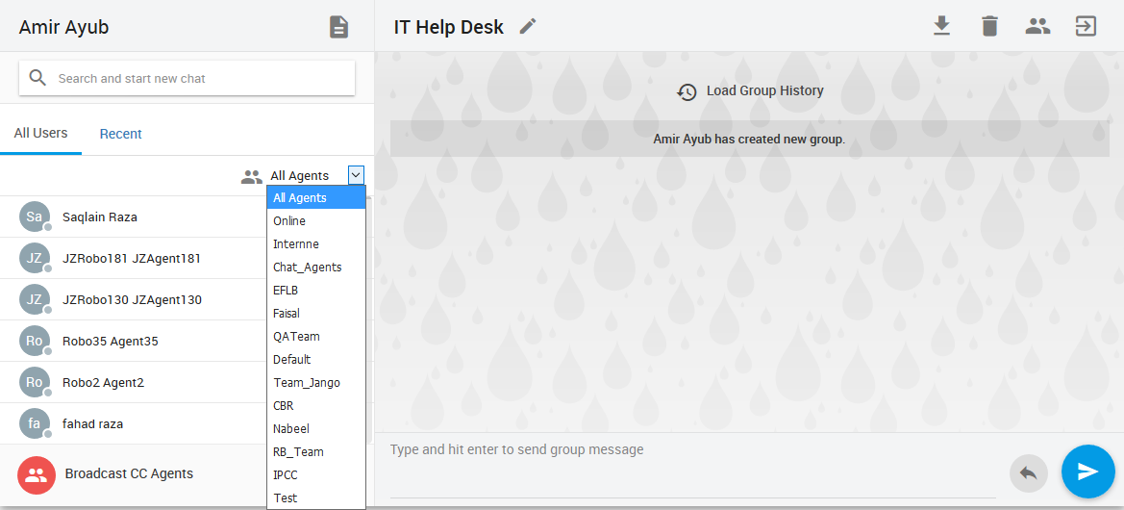The width and height of the screenshot is (1124, 510).
Task: Click the blue send message button
Action: [x=1087, y=472]
